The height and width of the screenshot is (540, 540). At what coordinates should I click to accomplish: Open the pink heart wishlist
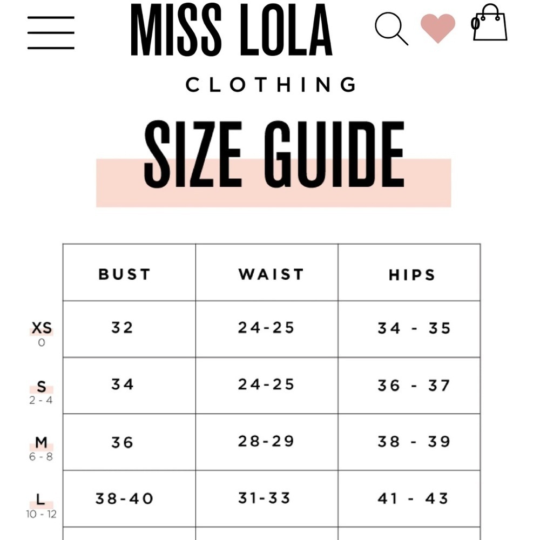click(438, 28)
